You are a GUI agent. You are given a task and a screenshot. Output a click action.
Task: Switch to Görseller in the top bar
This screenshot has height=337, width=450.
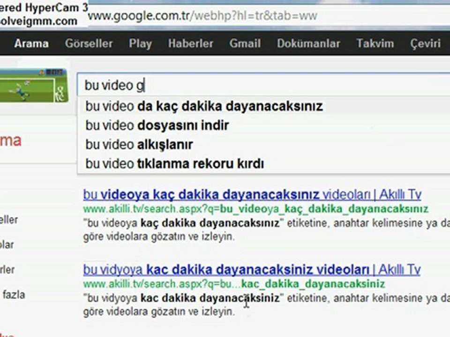[89, 44]
